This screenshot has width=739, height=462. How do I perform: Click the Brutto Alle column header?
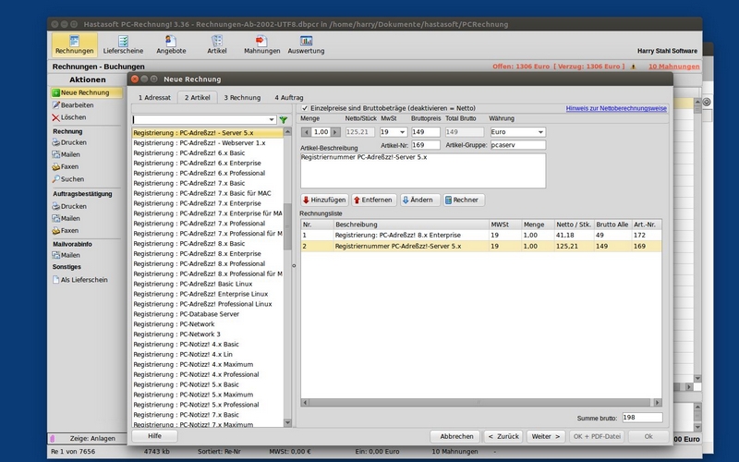coord(612,225)
